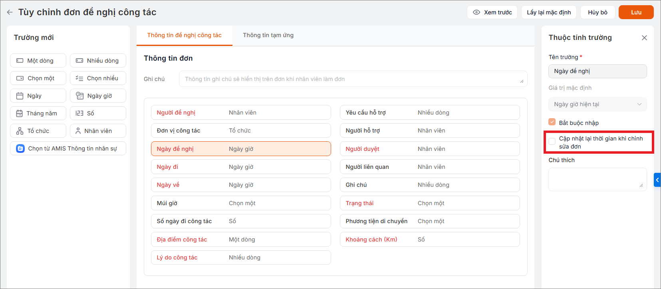
Task: Select the Khoảng cách (Km) row
Action: tap(430, 240)
